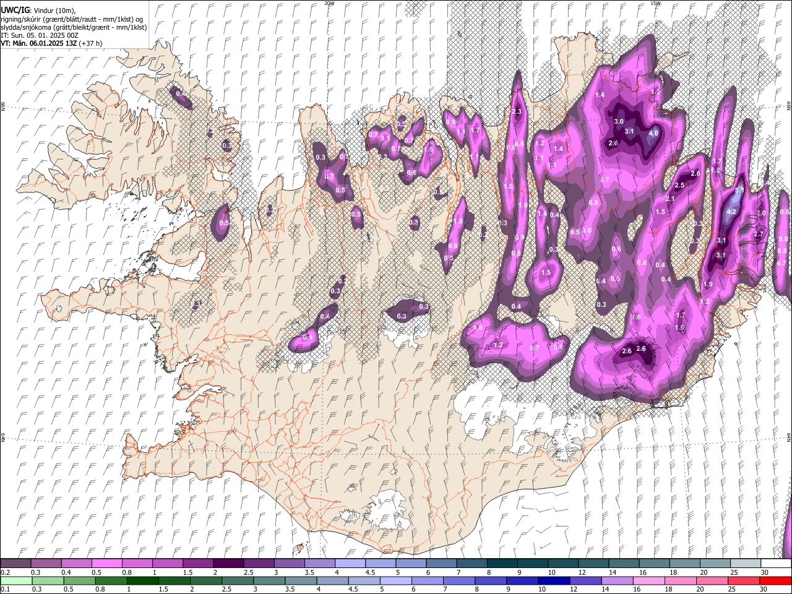Click the 2.5 value label on the map
792x594 pixels.
[x=679, y=186]
